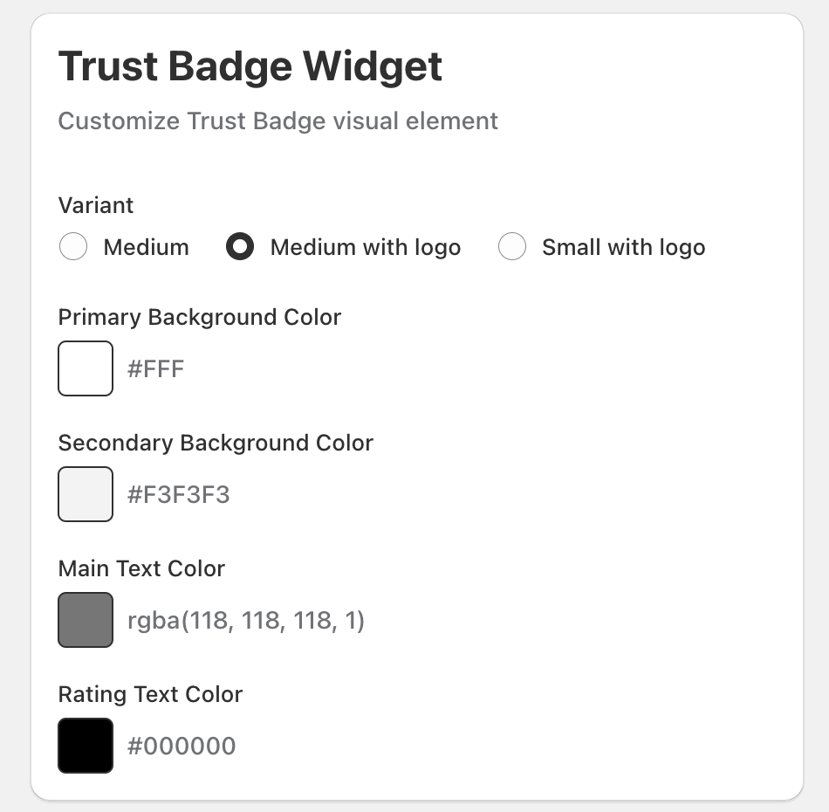Image resolution: width=829 pixels, height=812 pixels.
Task: Click the #000000 hex value field
Action: [x=182, y=746]
